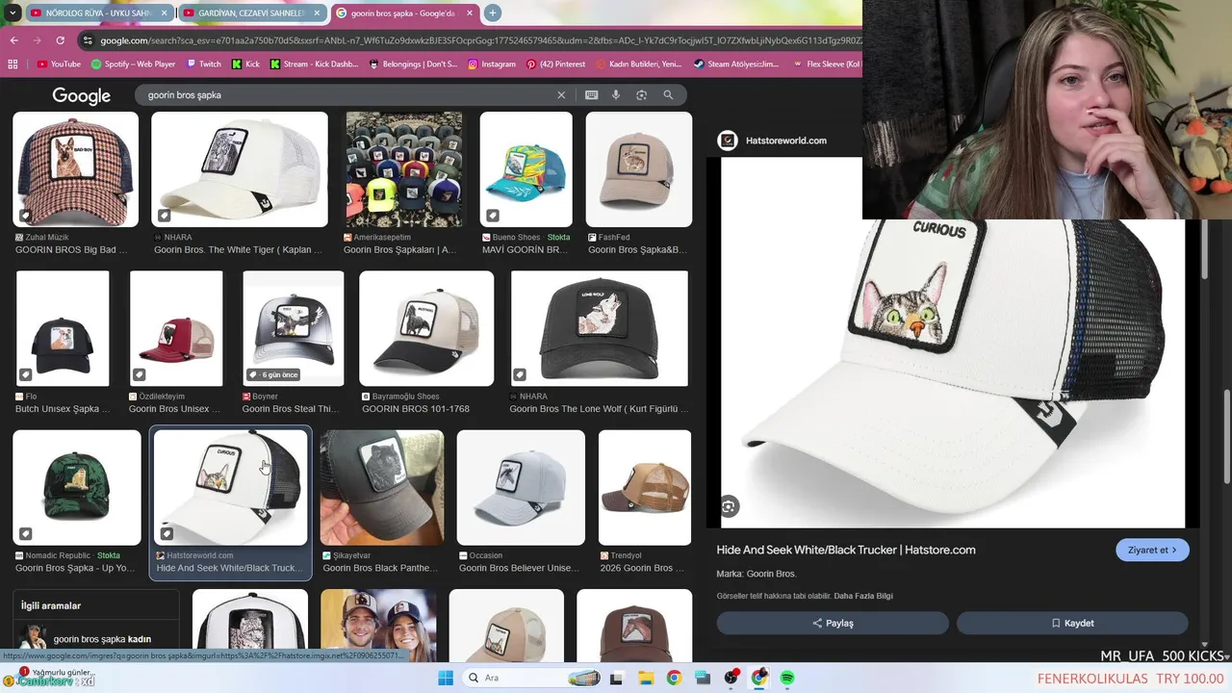Viewport: 1232px width, 693px height.
Task: Open the Lone Wolf black cap image
Action: pyautogui.click(x=600, y=328)
